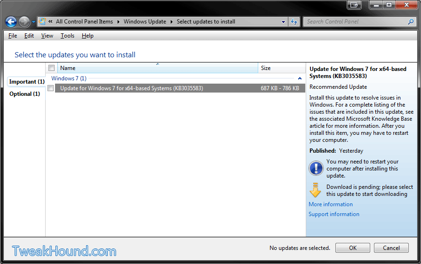421x264 pixels.
Task: Switch to the Optional (1) tab
Action: 24,94
